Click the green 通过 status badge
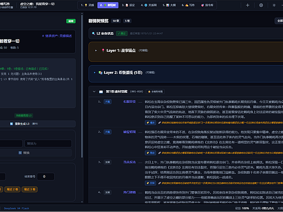This screenshot has width=283, height=212. point(122,33)
